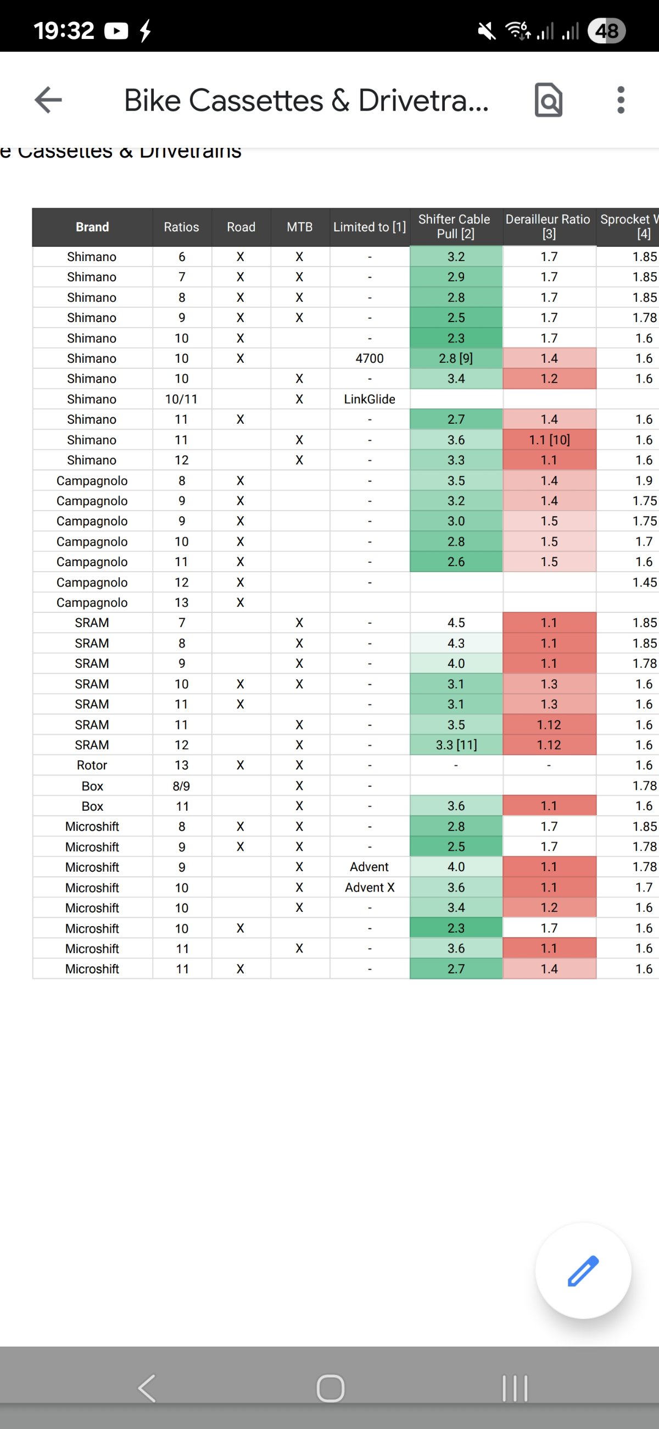Select the Brand column header
The image size is (659, 1429).
[92, 227]
